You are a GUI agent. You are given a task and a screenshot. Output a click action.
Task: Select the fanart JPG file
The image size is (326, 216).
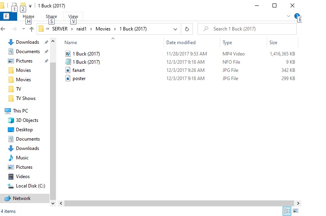pyautogui.click(x=78, y=70)
